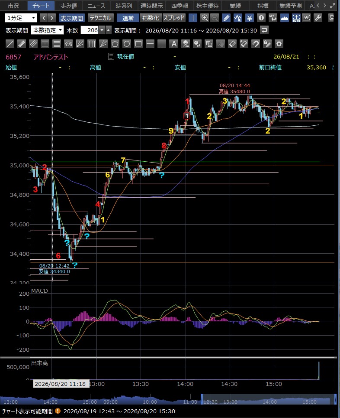
Task: Click the right handle of range navigator
Action: pos(335,399)
